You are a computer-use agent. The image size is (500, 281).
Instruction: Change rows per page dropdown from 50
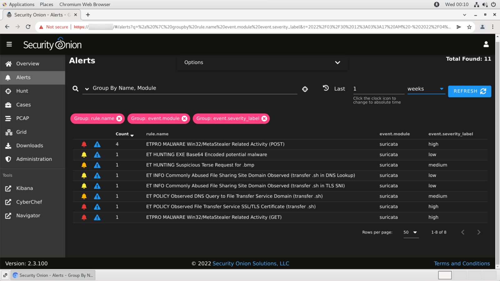411,232
